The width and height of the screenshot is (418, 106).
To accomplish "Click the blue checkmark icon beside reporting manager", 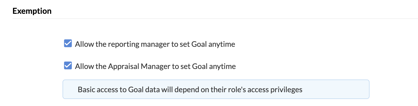I will tap(68, 44).
